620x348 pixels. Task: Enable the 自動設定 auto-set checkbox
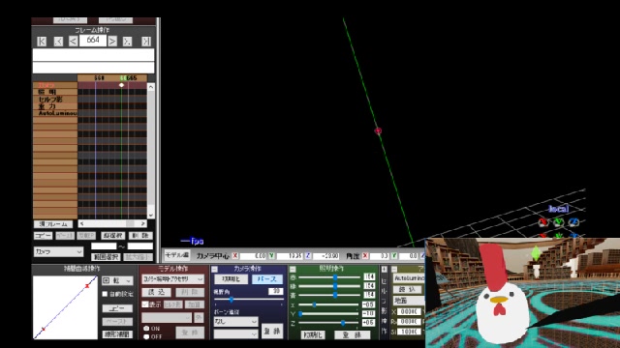(105, 294)
